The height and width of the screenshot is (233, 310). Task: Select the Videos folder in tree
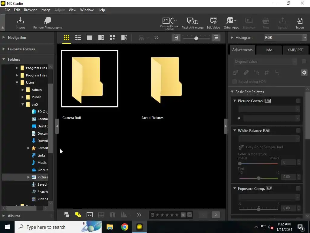click(43, 199)
